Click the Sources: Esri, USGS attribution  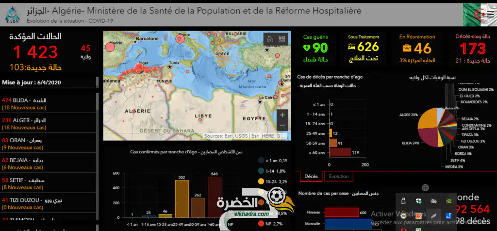245,136
